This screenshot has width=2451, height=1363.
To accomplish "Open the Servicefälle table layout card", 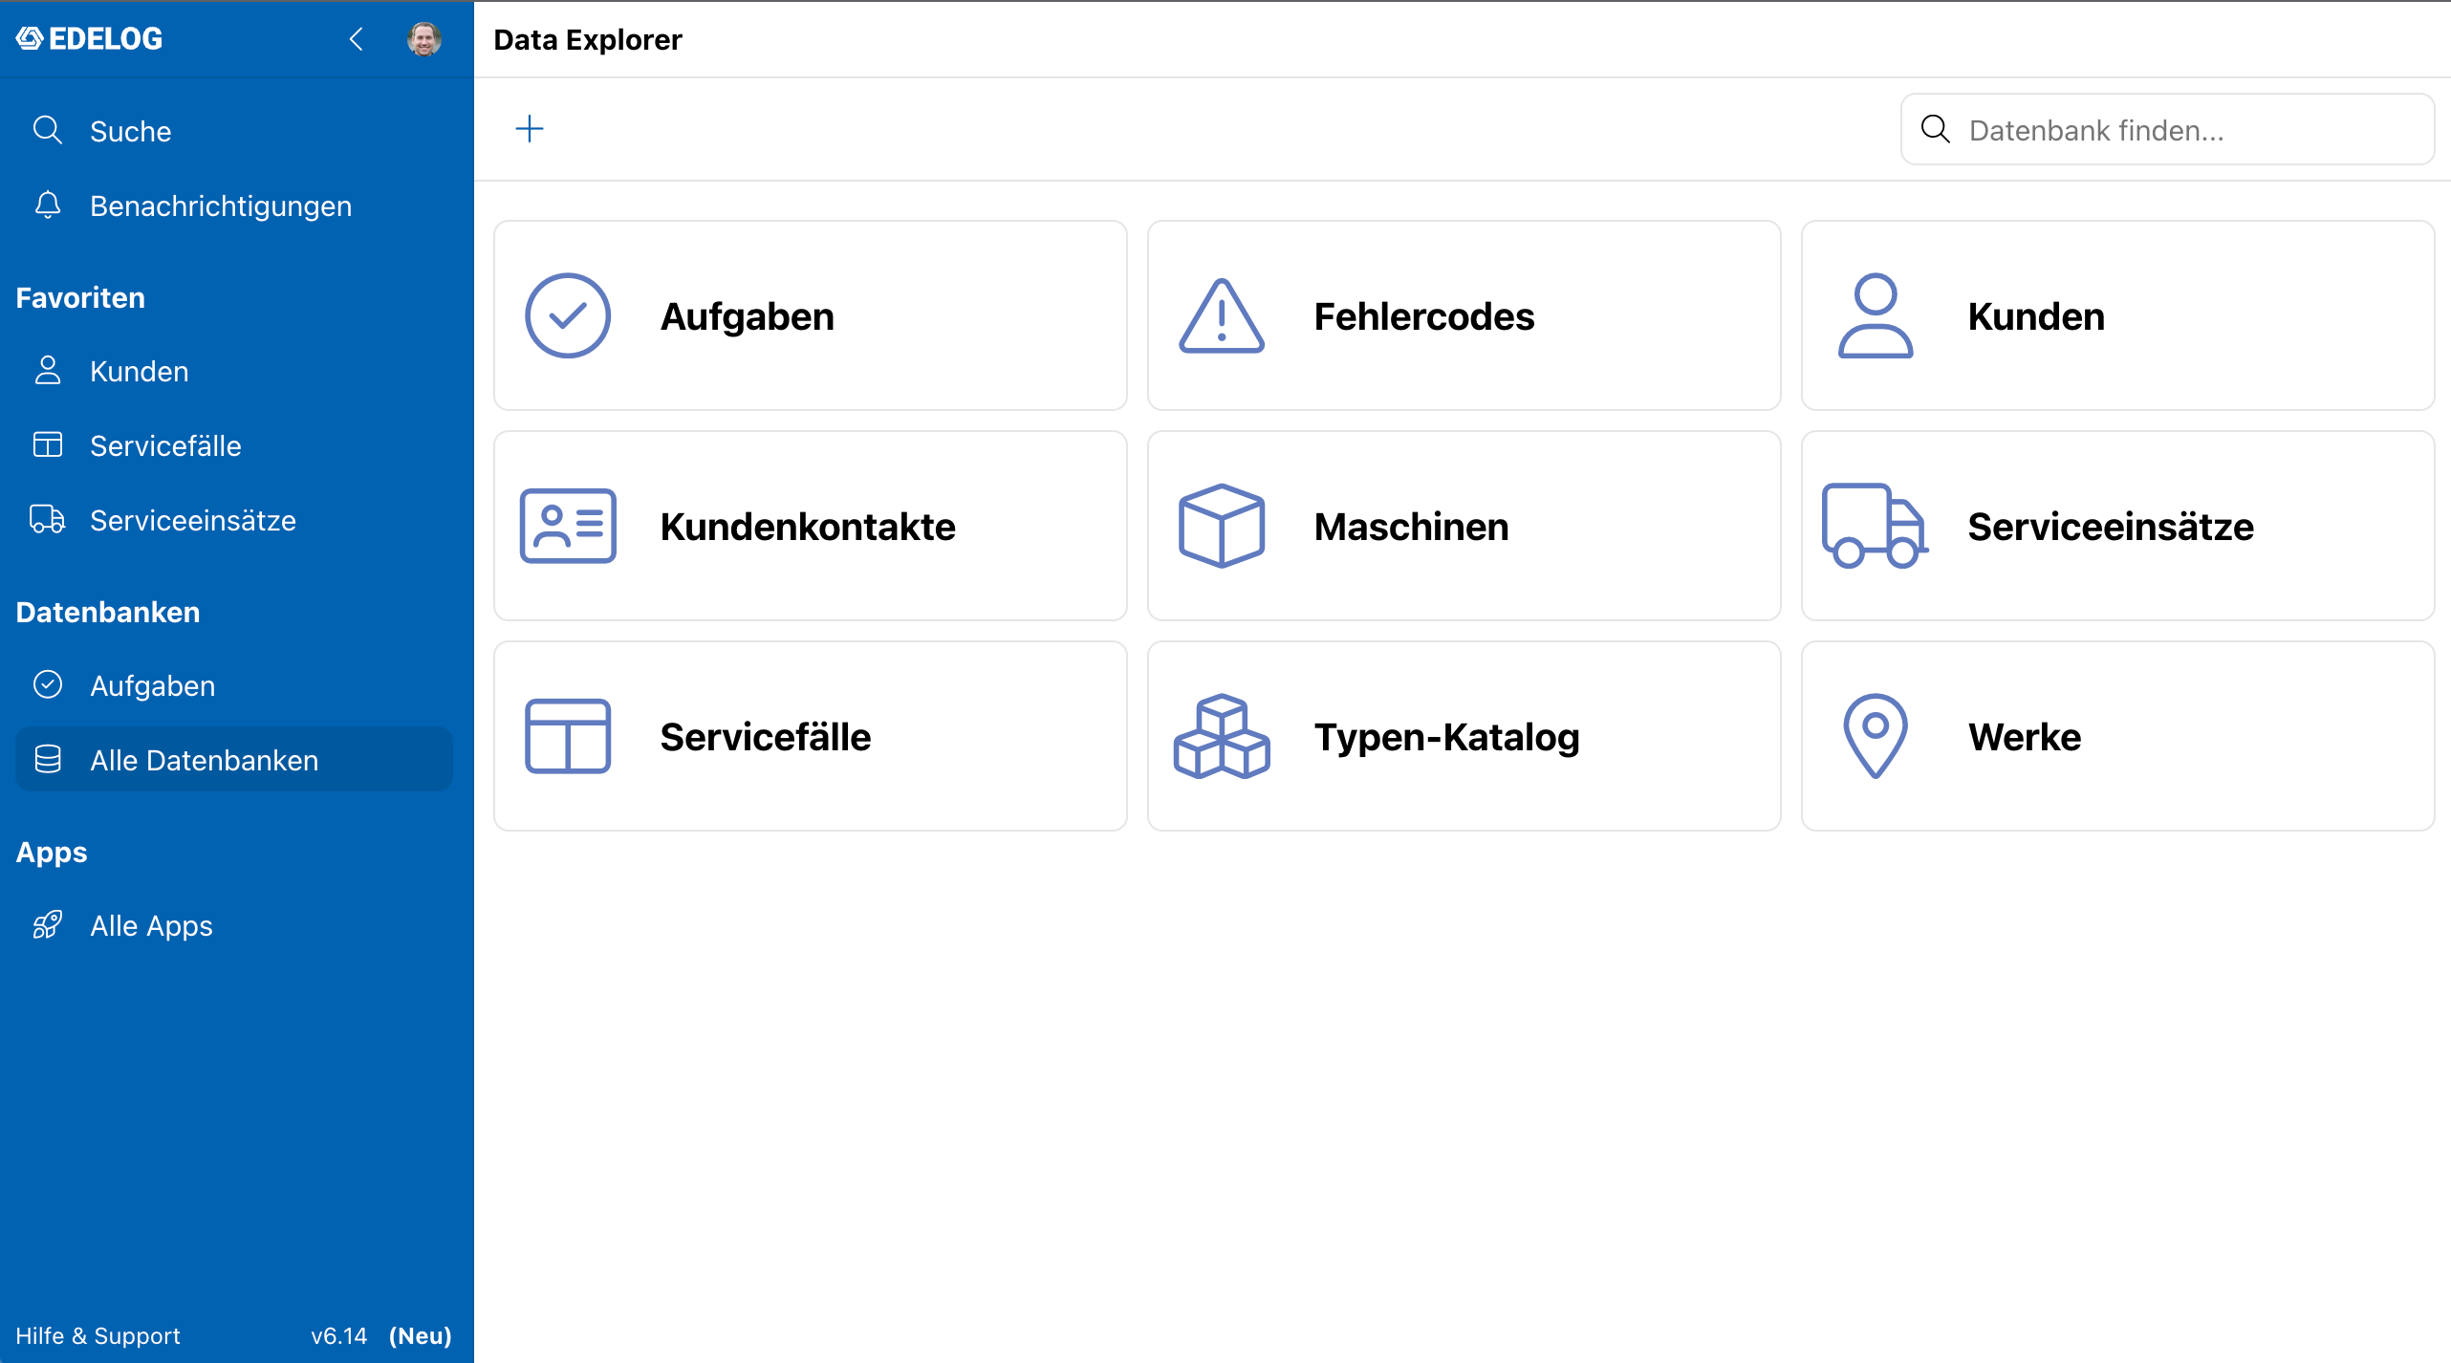I will (x=810, y=736).
